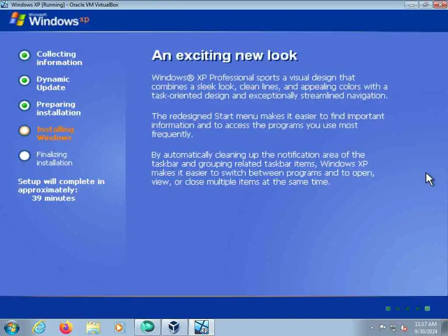Screen dimensions: 448x336
Task: Open the Windows 7 Start menu orb
Action: click(x=12, y=327)
